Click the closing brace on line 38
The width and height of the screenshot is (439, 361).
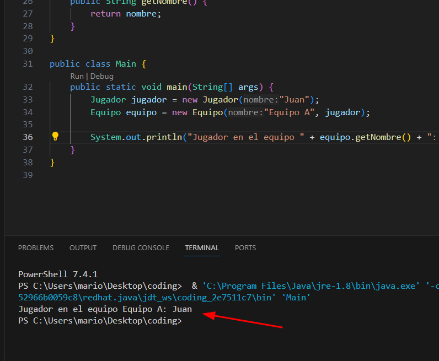(x=52, y=163)
